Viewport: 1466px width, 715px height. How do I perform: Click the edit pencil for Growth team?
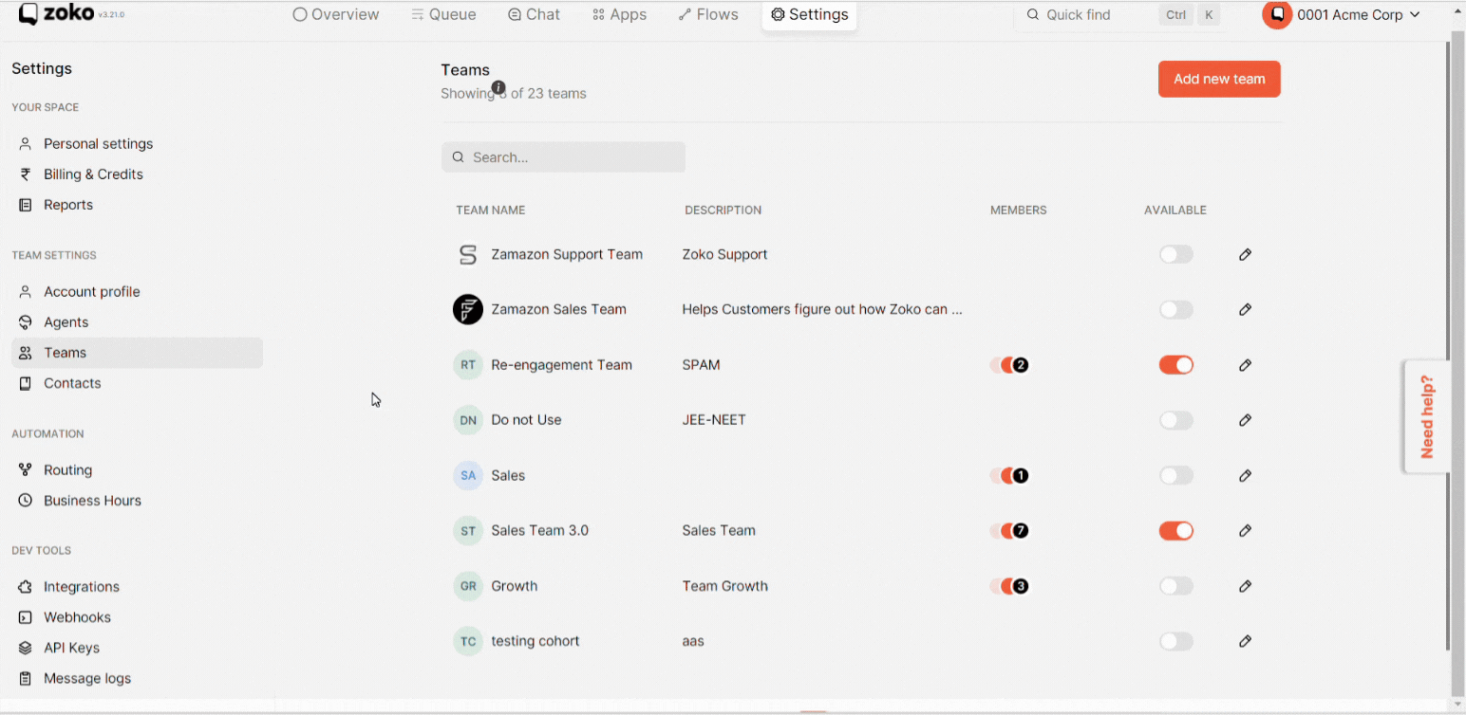[x=1245, y=586]
